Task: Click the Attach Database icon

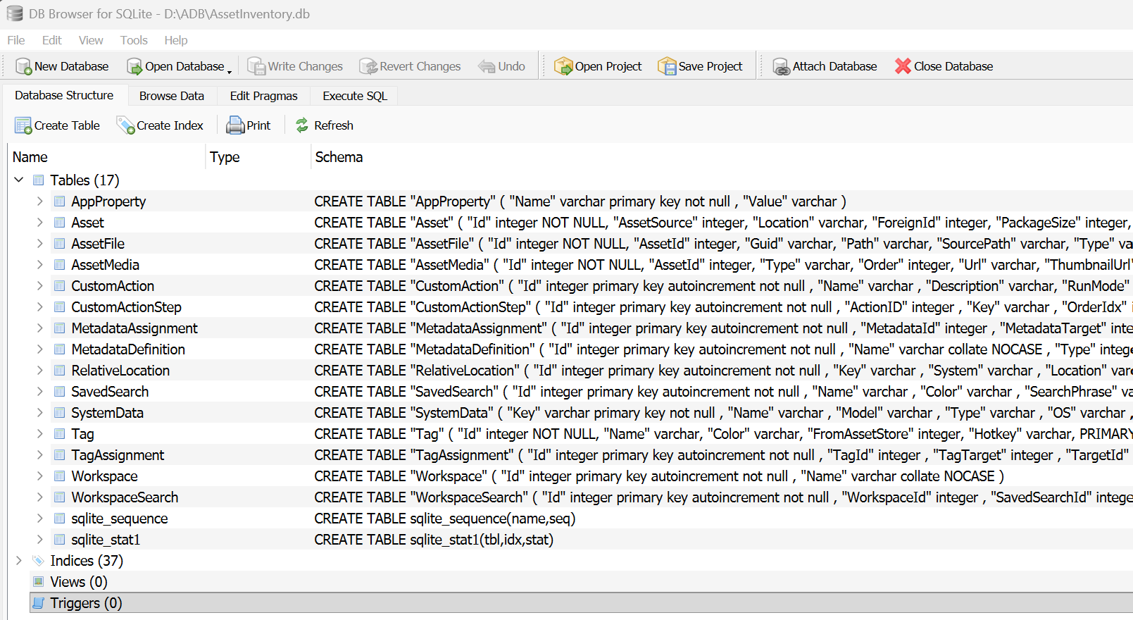Action: (781, 66)
